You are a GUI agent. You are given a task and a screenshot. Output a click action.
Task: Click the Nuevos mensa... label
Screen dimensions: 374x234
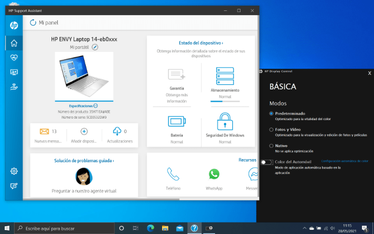click(x=48, y=141)
